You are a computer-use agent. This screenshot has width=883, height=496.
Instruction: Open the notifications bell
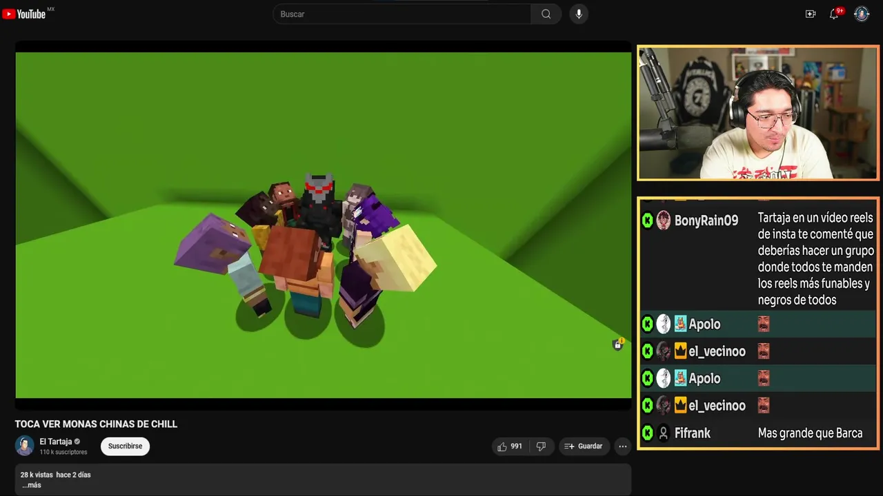[834, 14]
